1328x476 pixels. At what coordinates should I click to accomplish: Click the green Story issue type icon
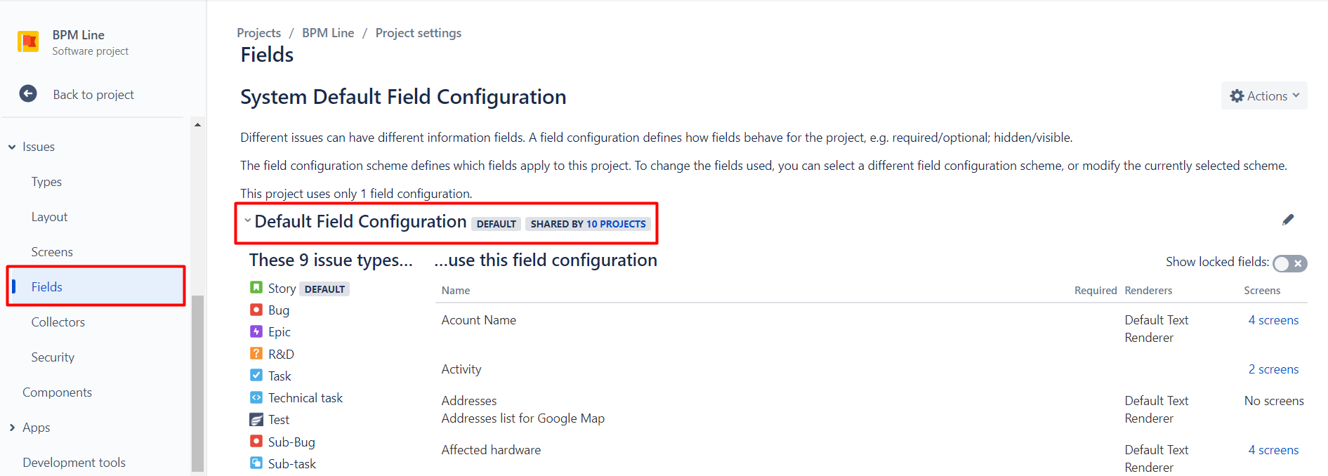tap(256, 288)
